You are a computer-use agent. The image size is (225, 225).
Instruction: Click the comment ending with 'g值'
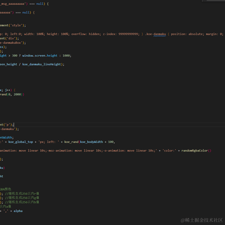(x=22, y=198)
